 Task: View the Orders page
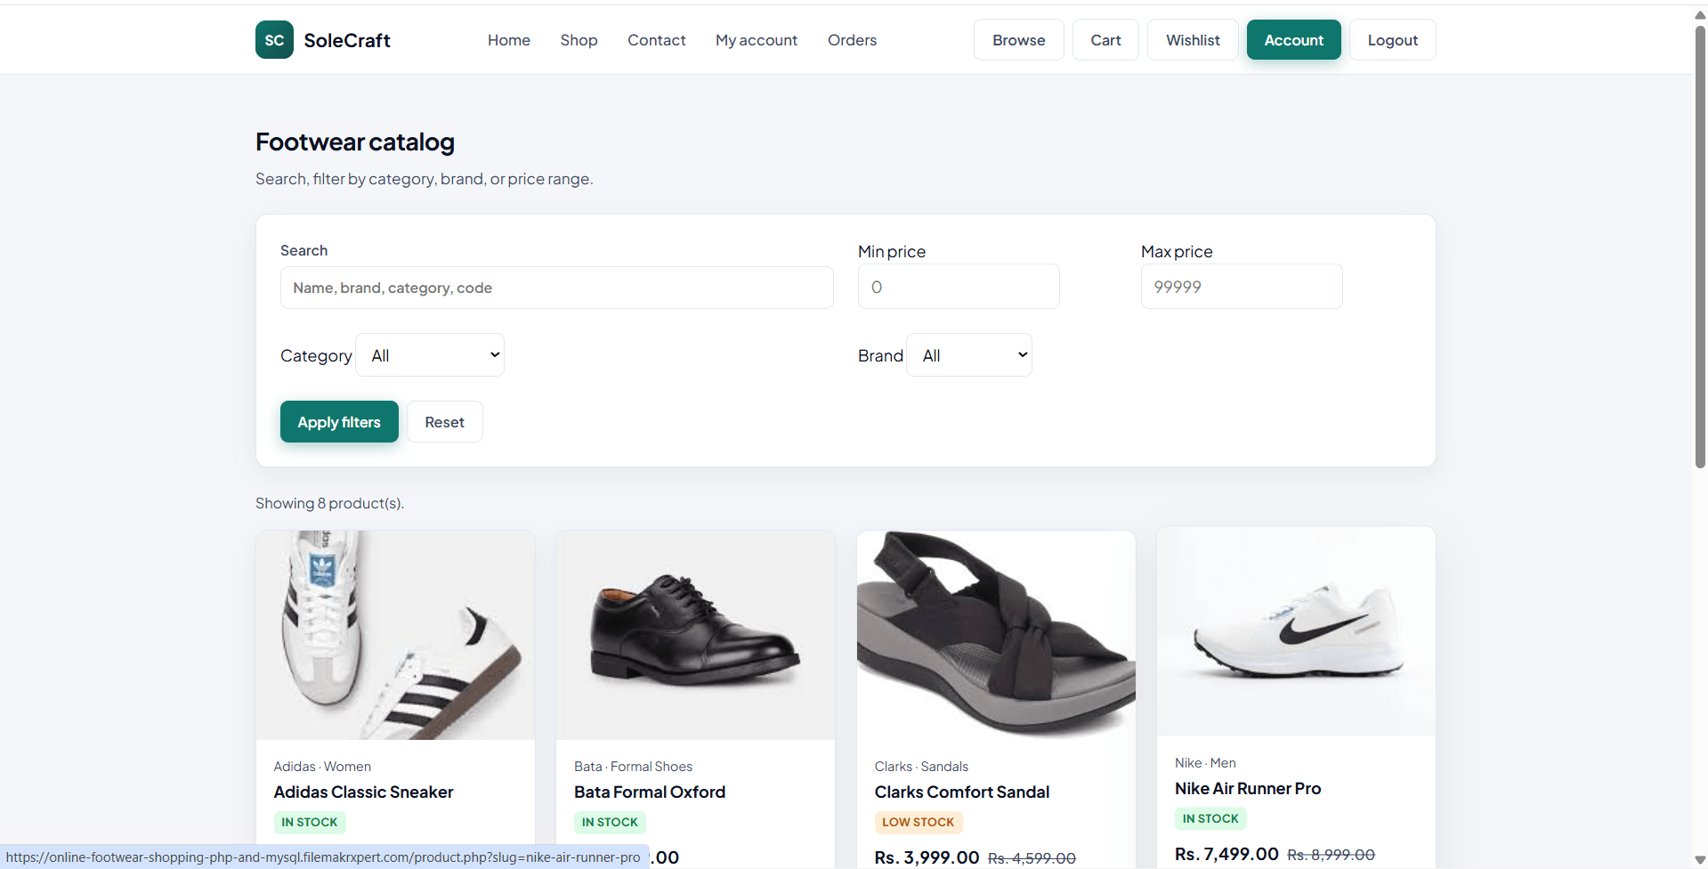852,40
